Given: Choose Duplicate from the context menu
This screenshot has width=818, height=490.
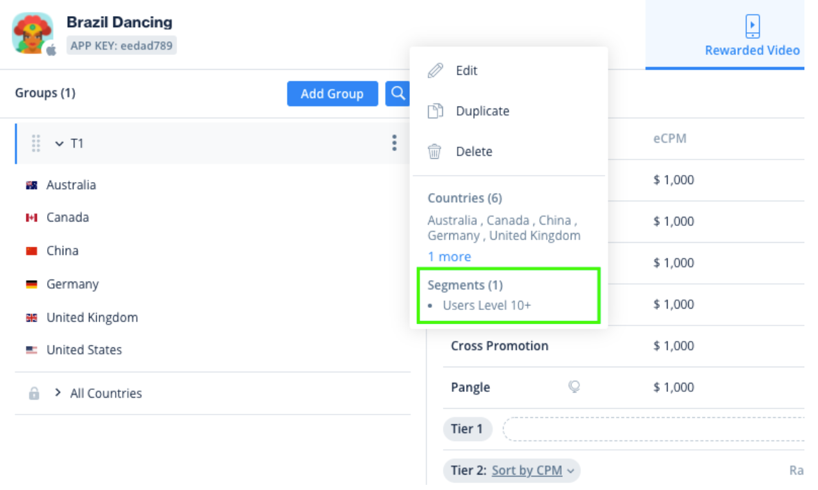Looking at the screenshot, I should pyautogui.click(x=482, y=111).
